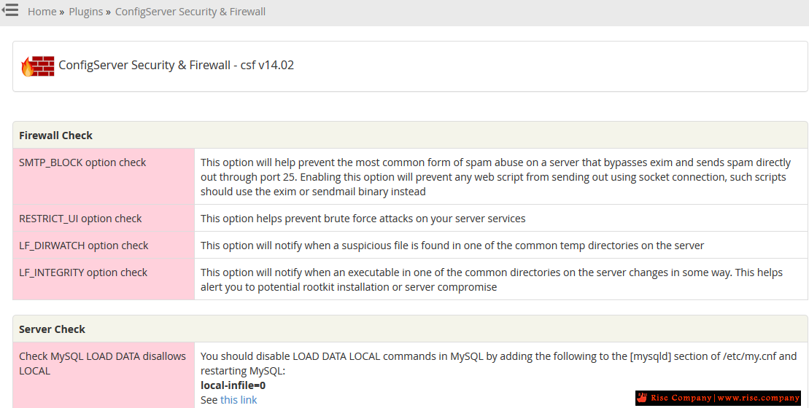Select ConfigServer Security & Firewall breadcrumb
The height and width of the screenshot is (408, 809).
(x=190, y=12)
